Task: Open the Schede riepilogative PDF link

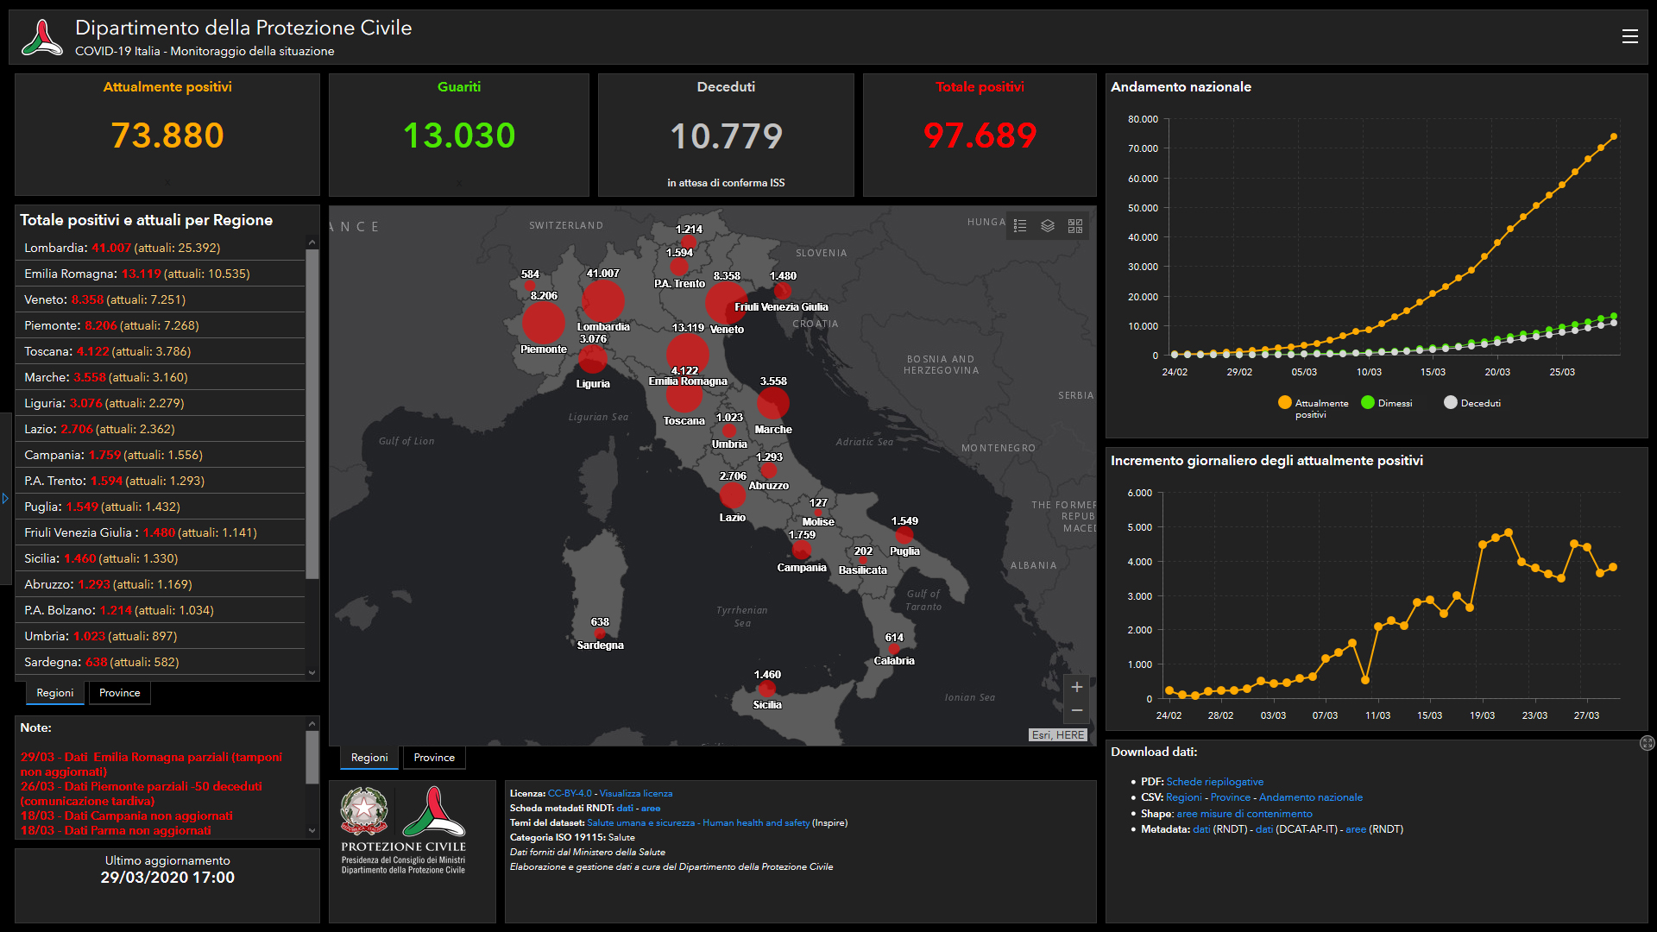Action: point(1214,782)
